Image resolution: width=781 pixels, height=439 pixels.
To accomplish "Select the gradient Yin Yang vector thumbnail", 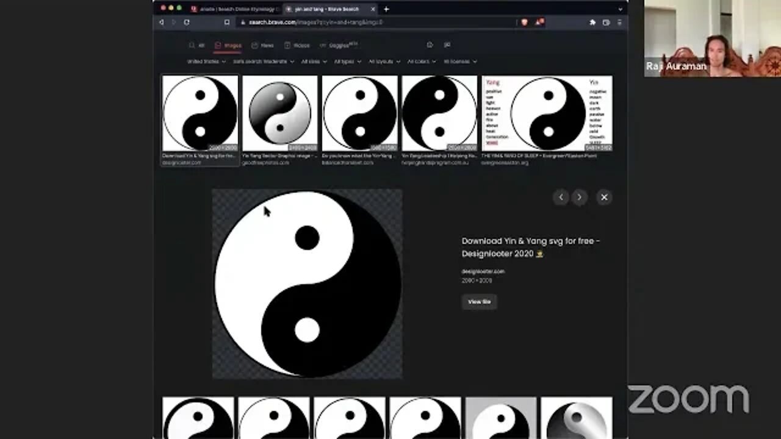I will pyautogui.click(x=280, y=113).
